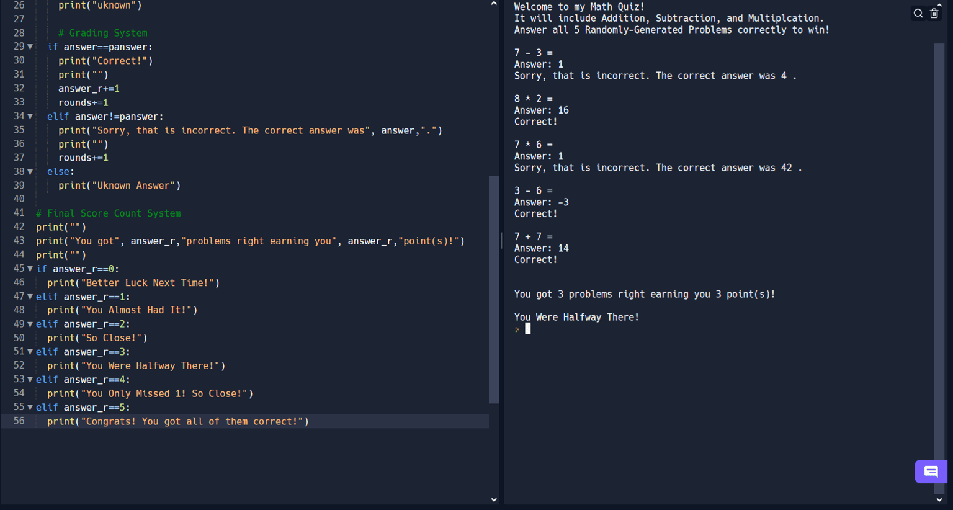953x510 pixels.
Task: Fold the elif block at line 55
Action: coord(30,408)
